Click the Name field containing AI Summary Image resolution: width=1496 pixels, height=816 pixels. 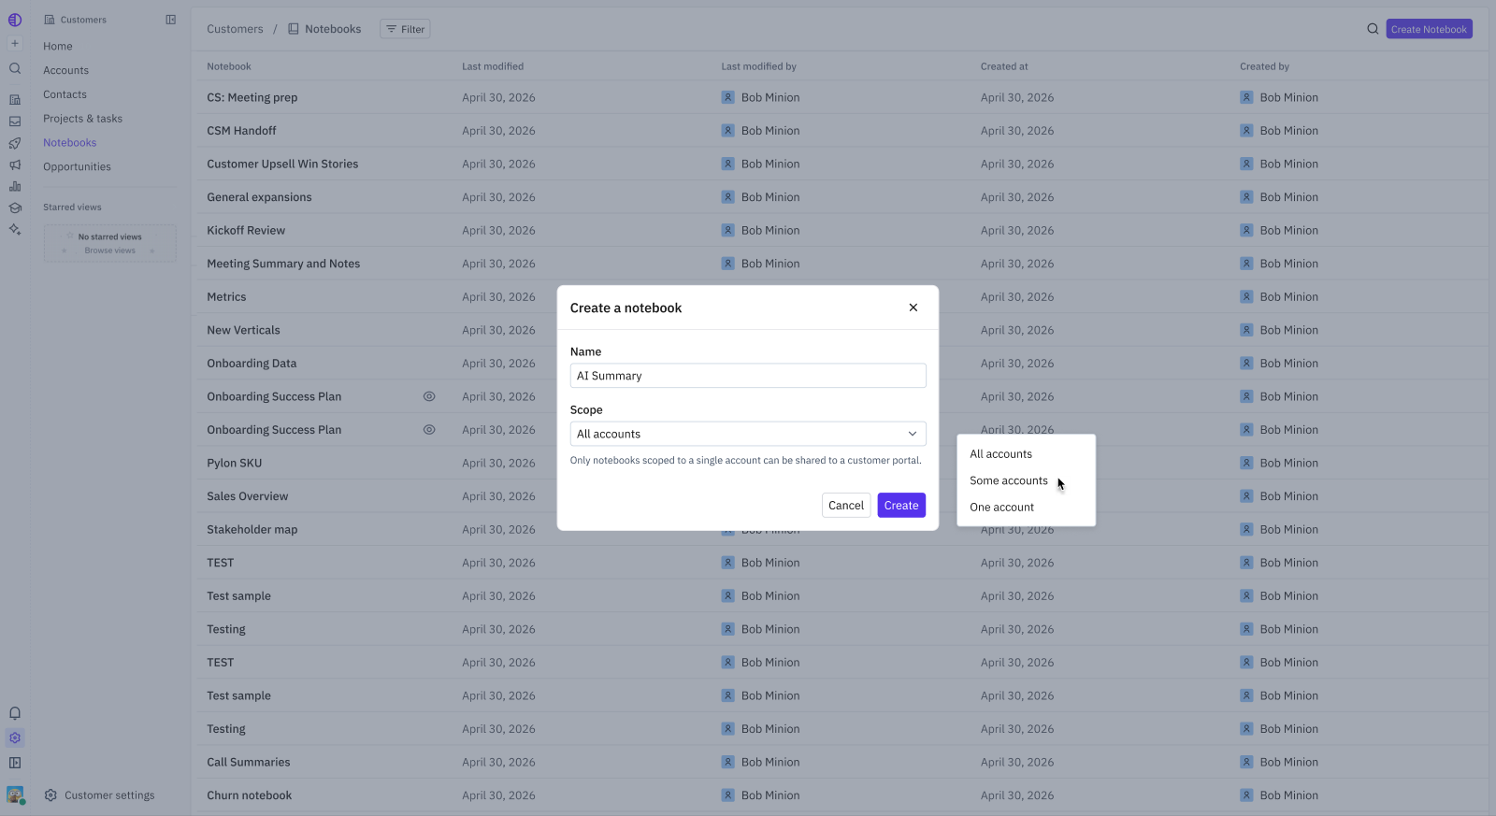[x=748, y=376]
